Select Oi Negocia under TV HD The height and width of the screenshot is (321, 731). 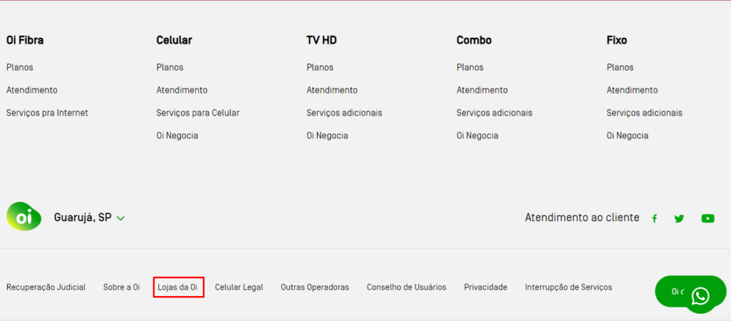click(327, 136)
